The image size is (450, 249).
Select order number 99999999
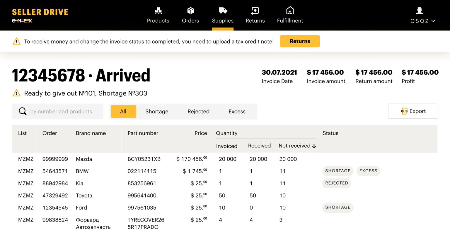[55, 159]
